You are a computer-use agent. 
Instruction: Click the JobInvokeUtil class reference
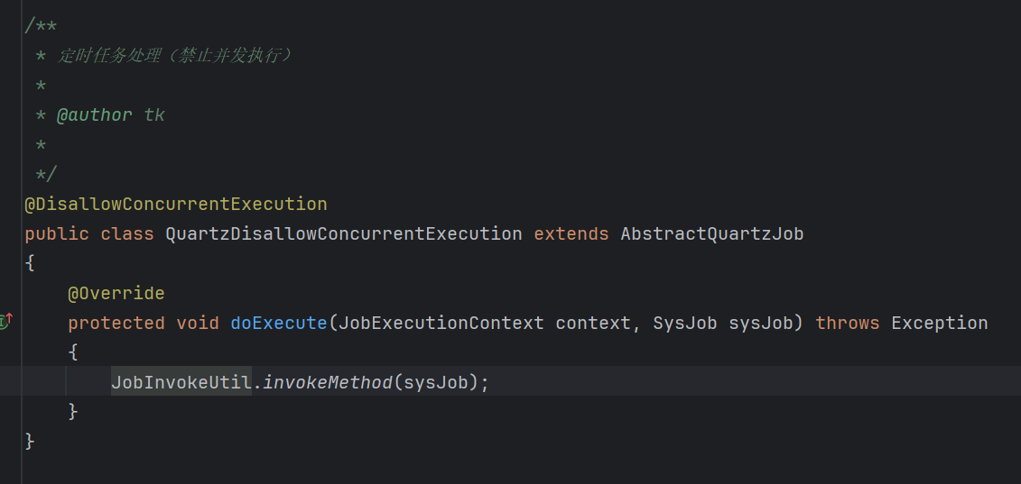[x=181, y=382]
